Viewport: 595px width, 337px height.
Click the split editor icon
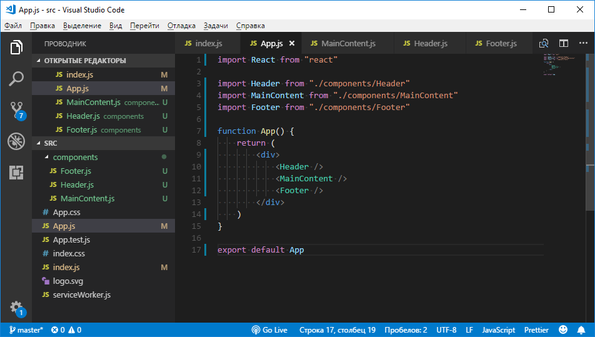click(564, 44)
